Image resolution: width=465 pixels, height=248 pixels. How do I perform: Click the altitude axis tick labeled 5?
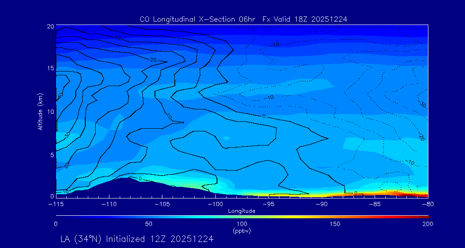pos(52,155)
